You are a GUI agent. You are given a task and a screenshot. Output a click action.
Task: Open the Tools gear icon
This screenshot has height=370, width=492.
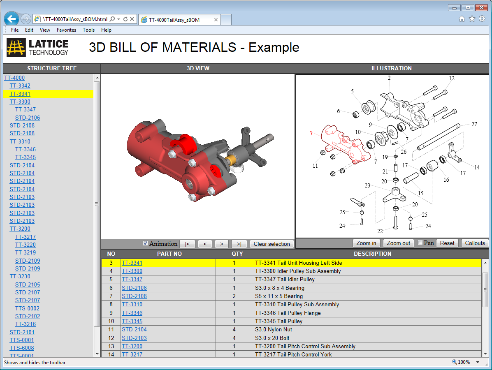pyautogui.click(x=482, y=19)
